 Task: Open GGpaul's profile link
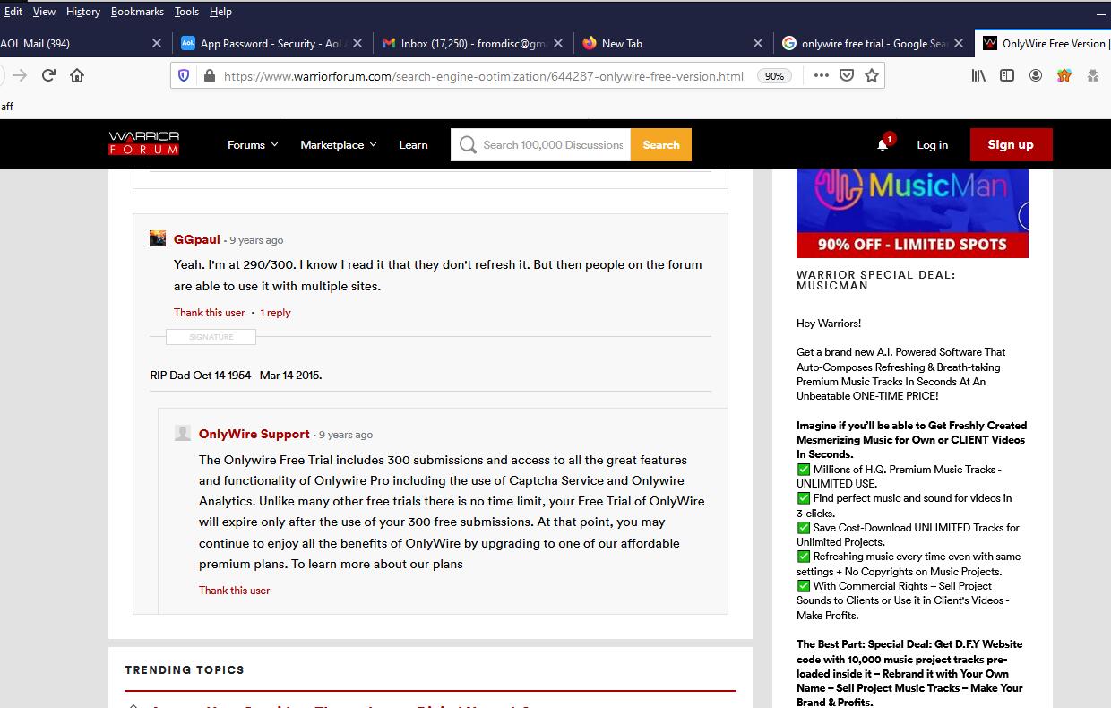pyautogui.click(x=196, y=239)
